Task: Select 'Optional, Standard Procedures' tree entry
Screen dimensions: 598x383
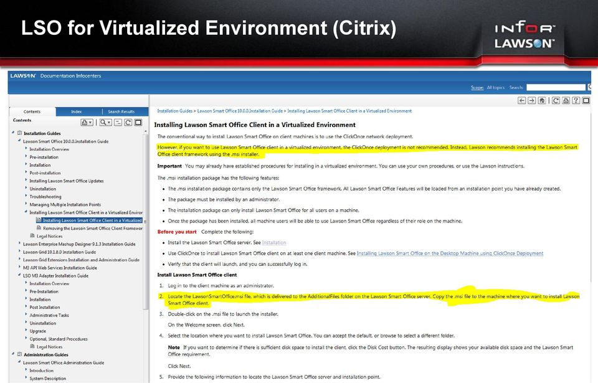Action: pos(59,339)
